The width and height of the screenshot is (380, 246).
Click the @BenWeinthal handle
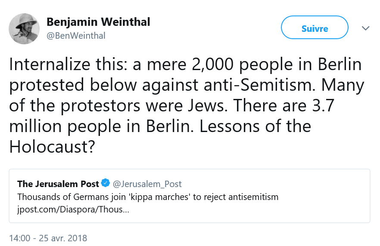tap(76, 36)
